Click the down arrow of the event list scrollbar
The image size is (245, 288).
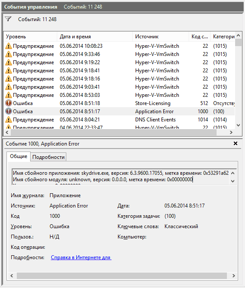(x=239, y=125)
